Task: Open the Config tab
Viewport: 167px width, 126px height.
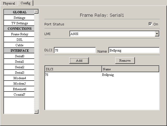Action: point(25,3)
